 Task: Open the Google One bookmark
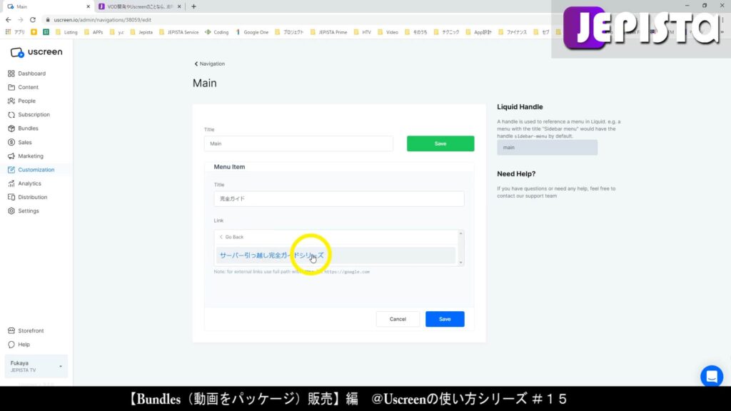point(252,32)
